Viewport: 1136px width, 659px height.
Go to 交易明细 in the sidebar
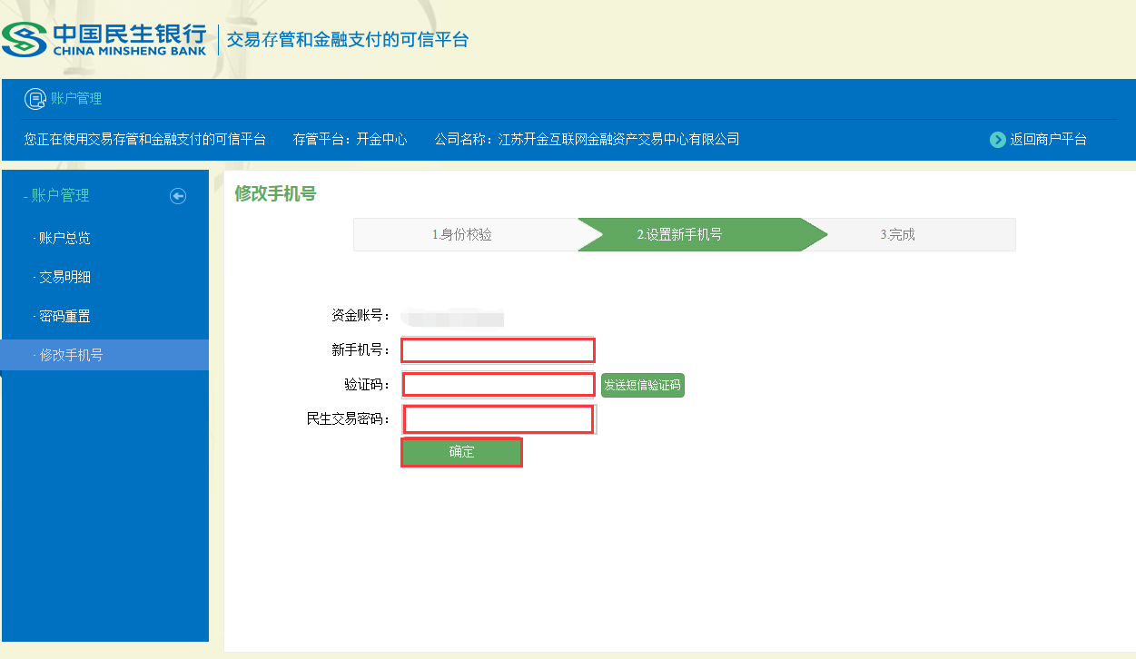64,278
